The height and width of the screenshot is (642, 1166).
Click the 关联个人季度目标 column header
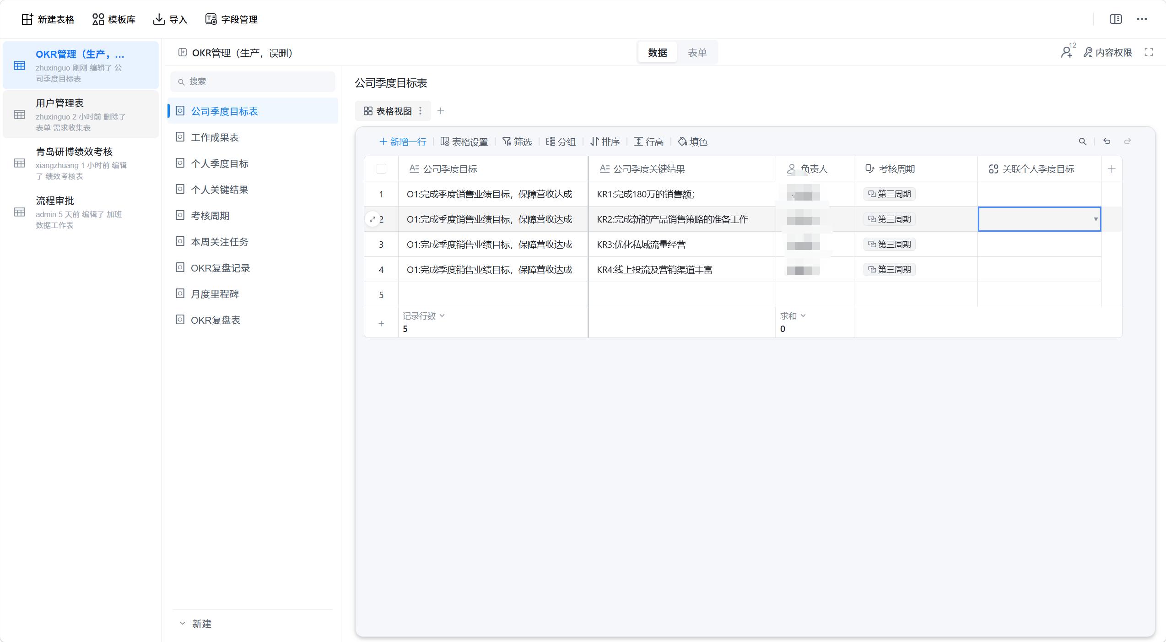click(1039, 169)
